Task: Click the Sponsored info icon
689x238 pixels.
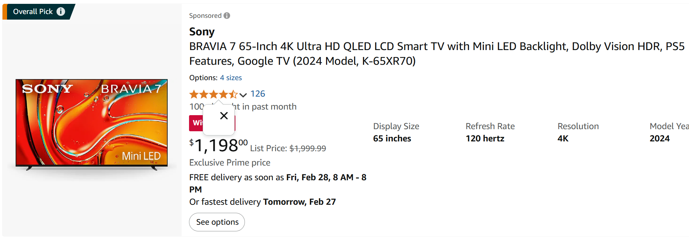Action: (x=227, y=15)
